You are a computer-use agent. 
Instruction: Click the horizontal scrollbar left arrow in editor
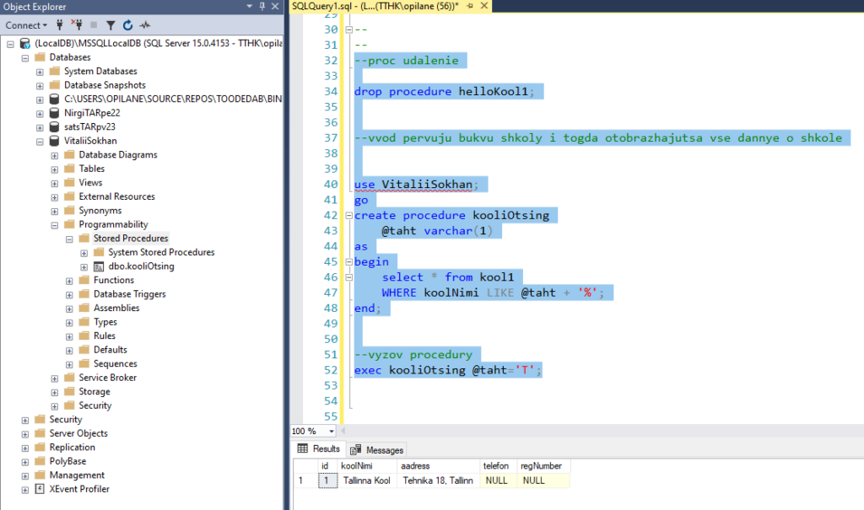coord(343,431)
